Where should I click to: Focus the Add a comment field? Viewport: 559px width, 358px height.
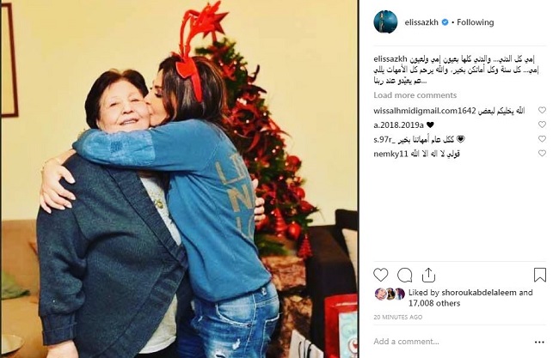pos(452,342)
